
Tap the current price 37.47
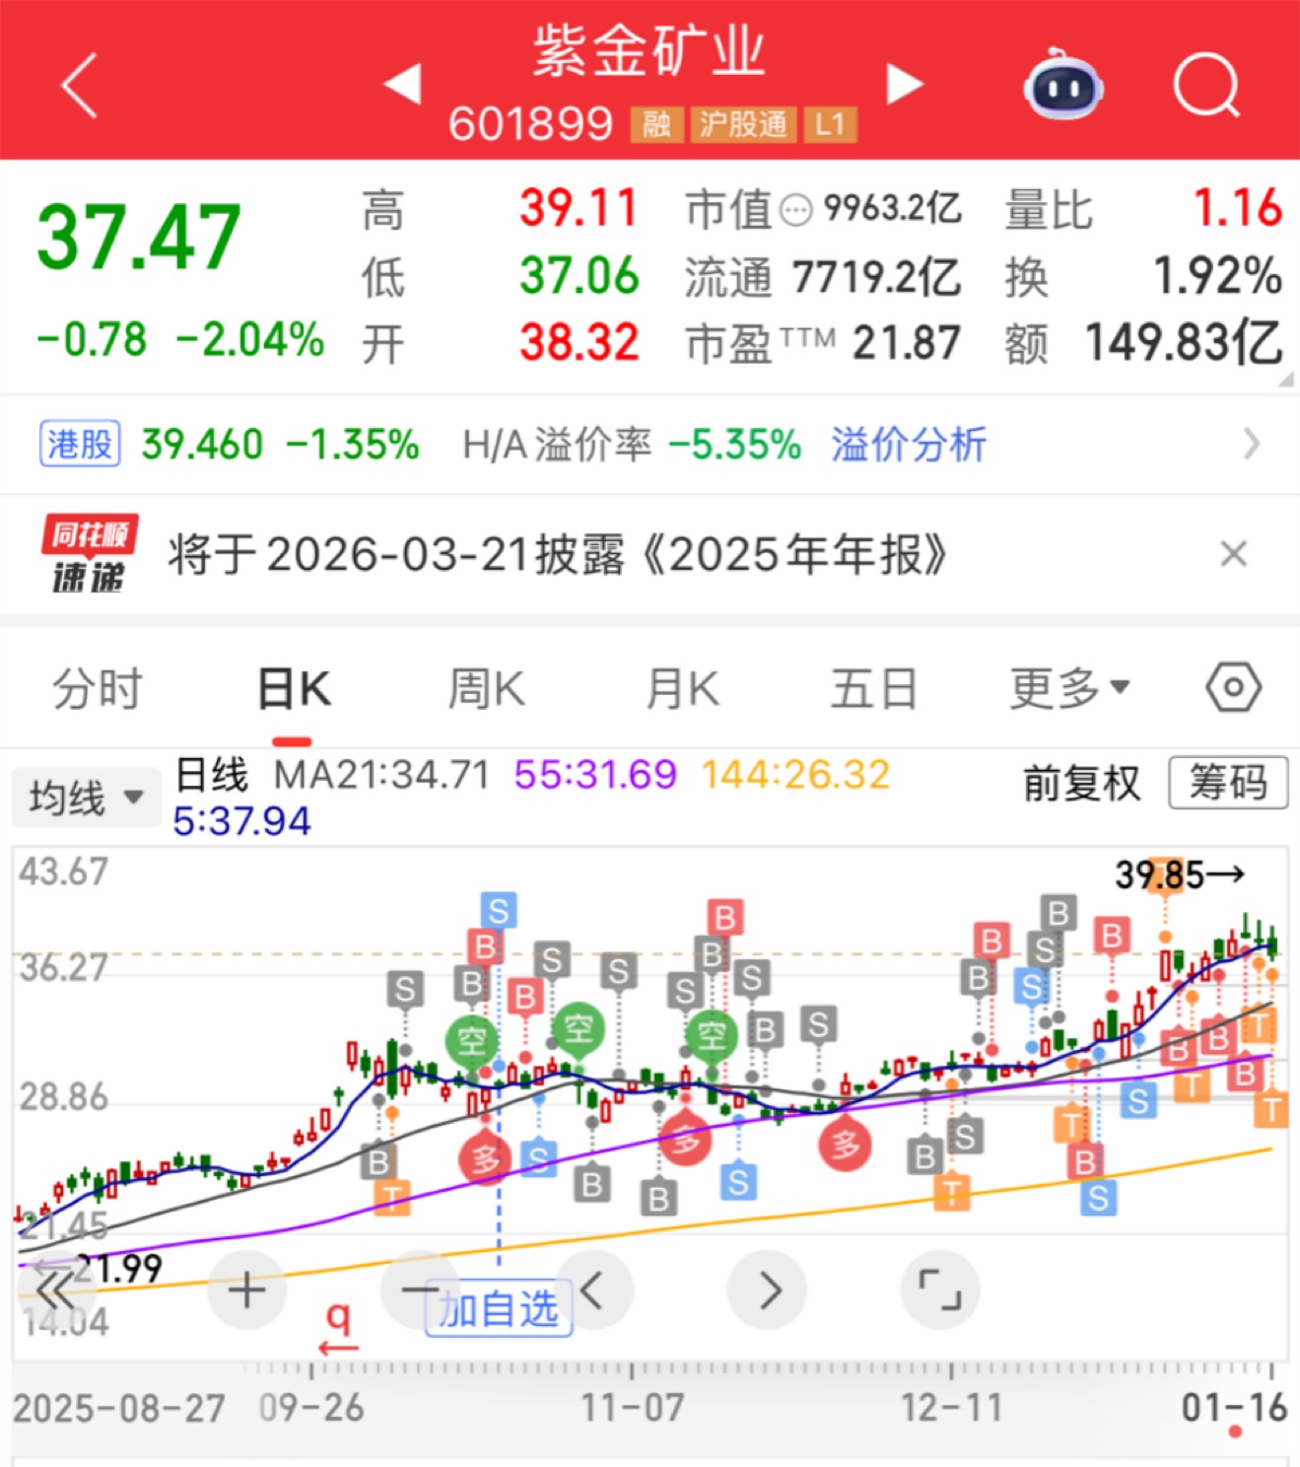tap(139, 237)
